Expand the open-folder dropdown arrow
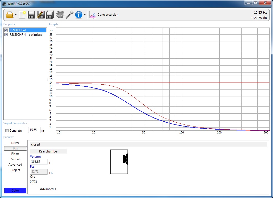273x198 pixels. coord(16,15)
